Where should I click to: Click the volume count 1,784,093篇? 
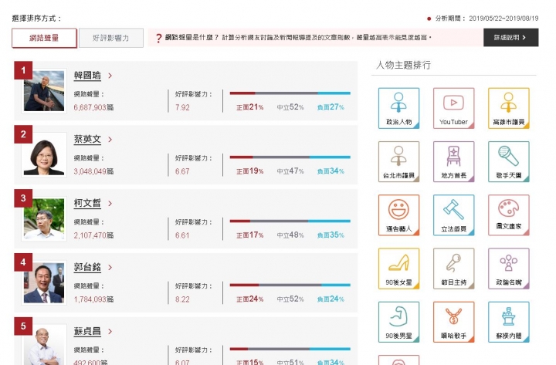pyautogui.click(x=93, y=299)
